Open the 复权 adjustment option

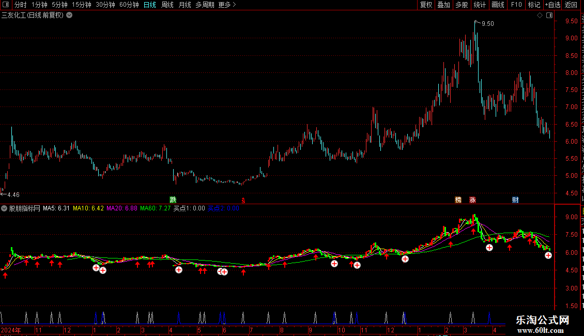[x=426, y=5]
